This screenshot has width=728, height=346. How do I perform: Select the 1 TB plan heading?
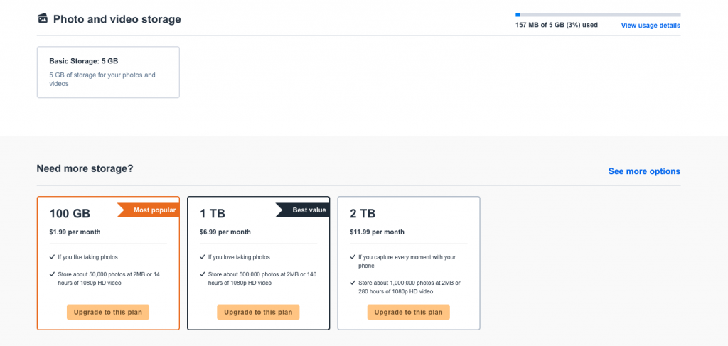212,214
